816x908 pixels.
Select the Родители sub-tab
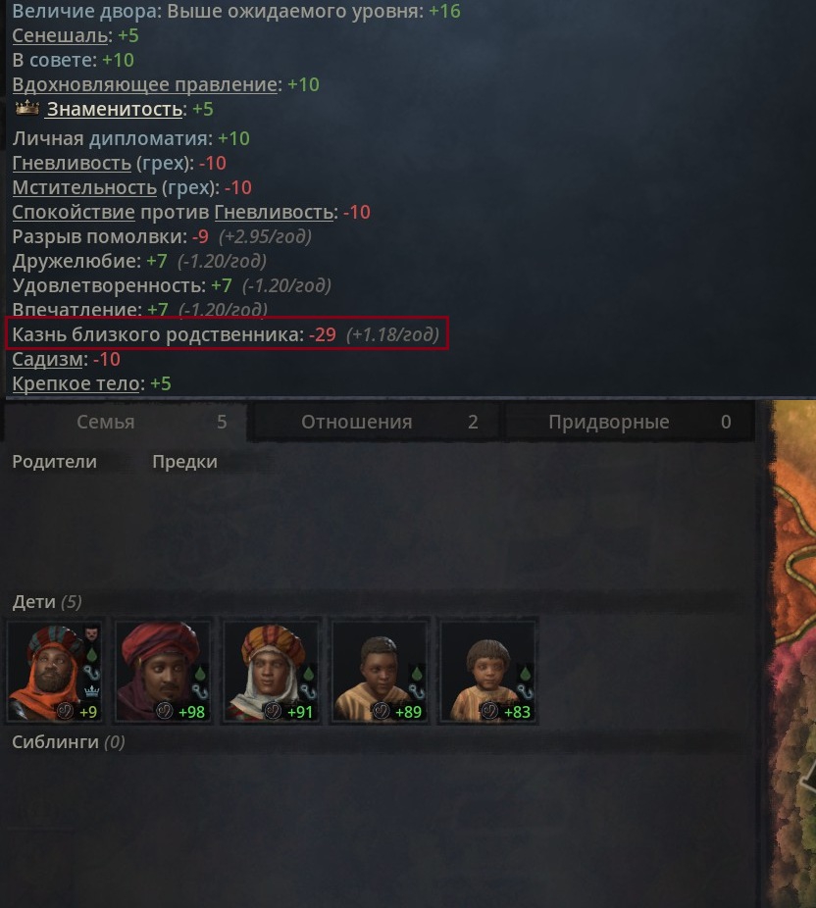55,462
